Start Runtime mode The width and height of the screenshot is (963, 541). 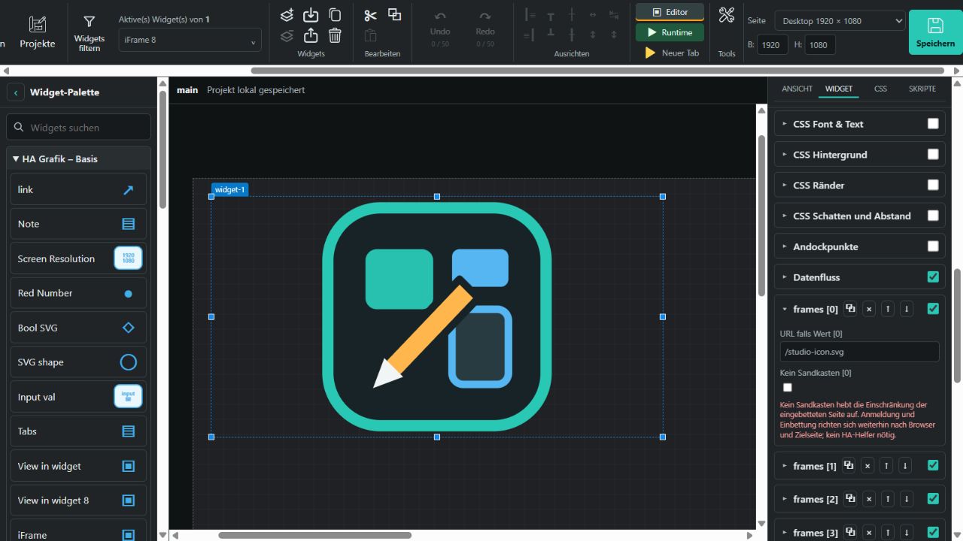670,32
